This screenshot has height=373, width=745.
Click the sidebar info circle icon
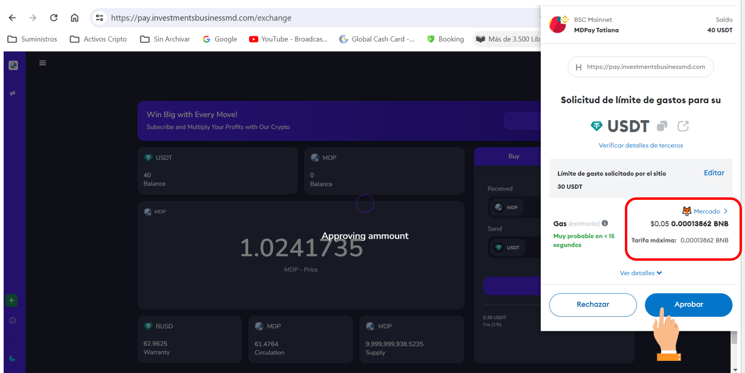click(x=12, y=320)
